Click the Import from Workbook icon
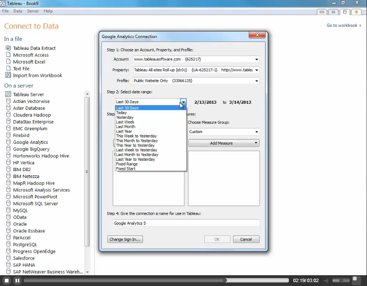Screen dimensions: 367x286 tap(8, 75)
